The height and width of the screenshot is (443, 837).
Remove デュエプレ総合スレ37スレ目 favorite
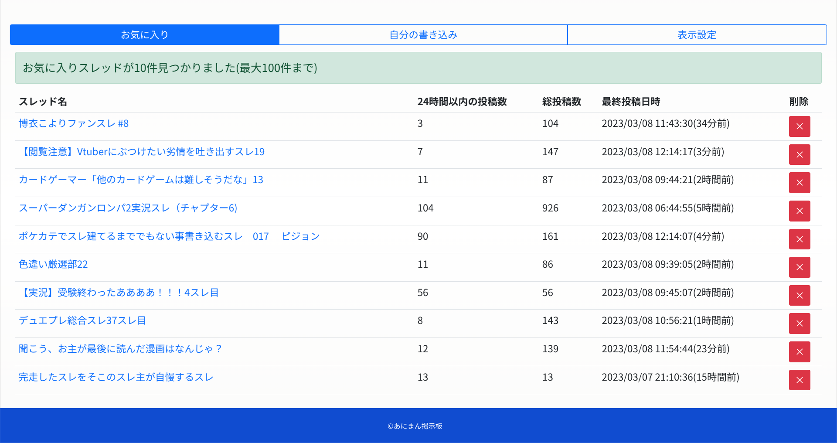coord(799,324)
